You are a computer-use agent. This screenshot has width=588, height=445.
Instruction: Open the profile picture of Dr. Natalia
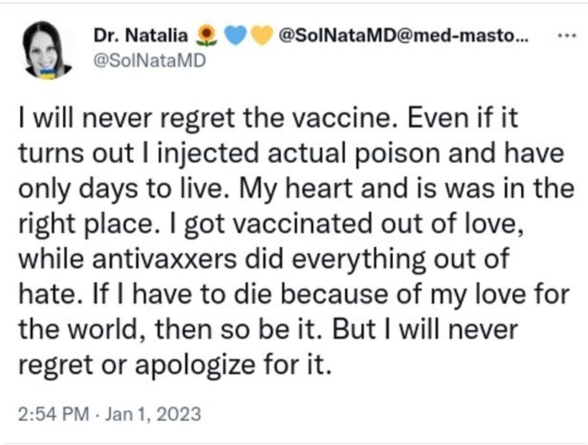pos(48,50)
